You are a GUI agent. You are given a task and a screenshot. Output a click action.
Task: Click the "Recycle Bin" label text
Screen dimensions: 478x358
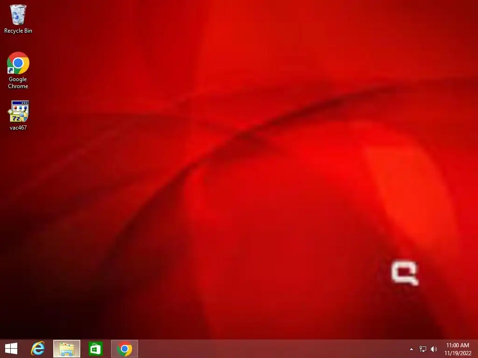pos(18,31)
